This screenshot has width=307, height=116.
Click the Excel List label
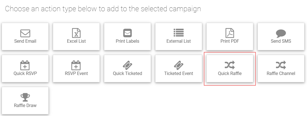pos(76,41)
